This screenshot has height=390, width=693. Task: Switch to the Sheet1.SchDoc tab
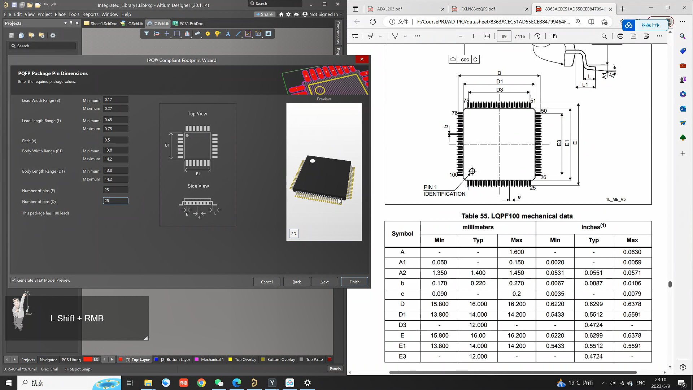click(x=100, y=23)
